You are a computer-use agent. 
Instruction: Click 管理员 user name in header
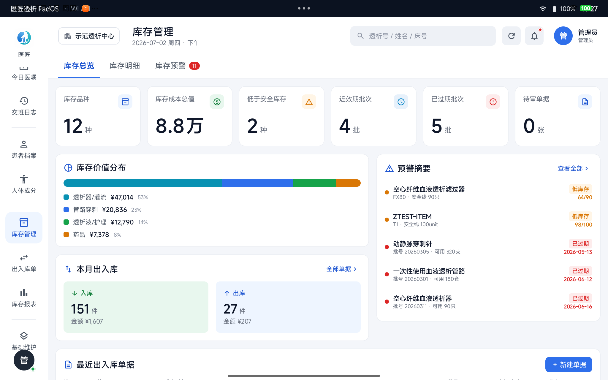(x=588, y=32)
